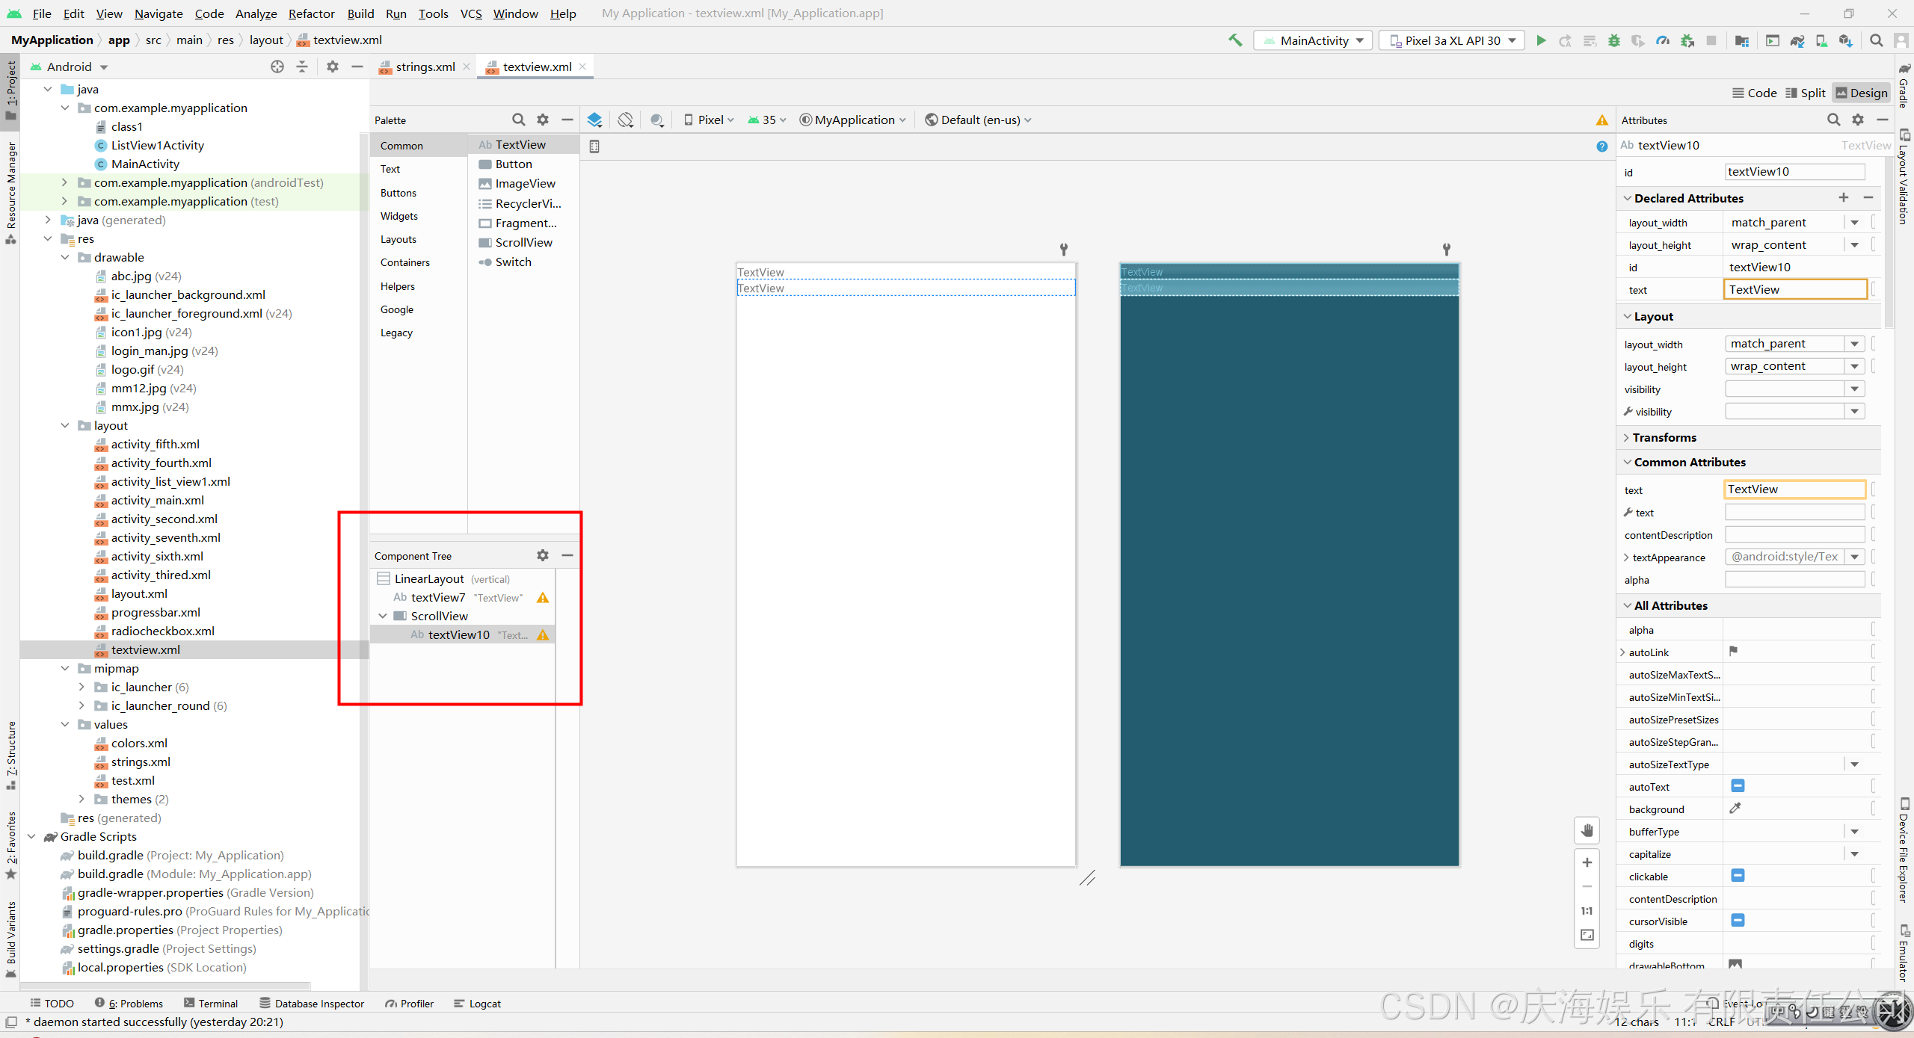Click the Palette search magnifier icon
Image resolution: width=1914 pixels, height=1038 pixels.
click(518, 120)
